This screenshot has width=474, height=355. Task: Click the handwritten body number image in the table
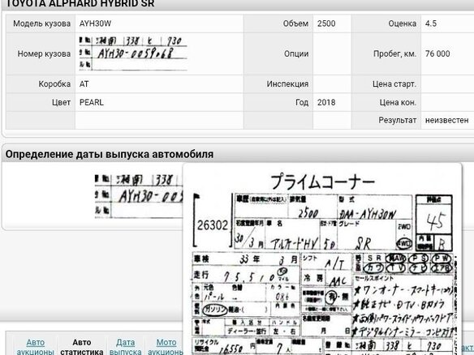133,53
